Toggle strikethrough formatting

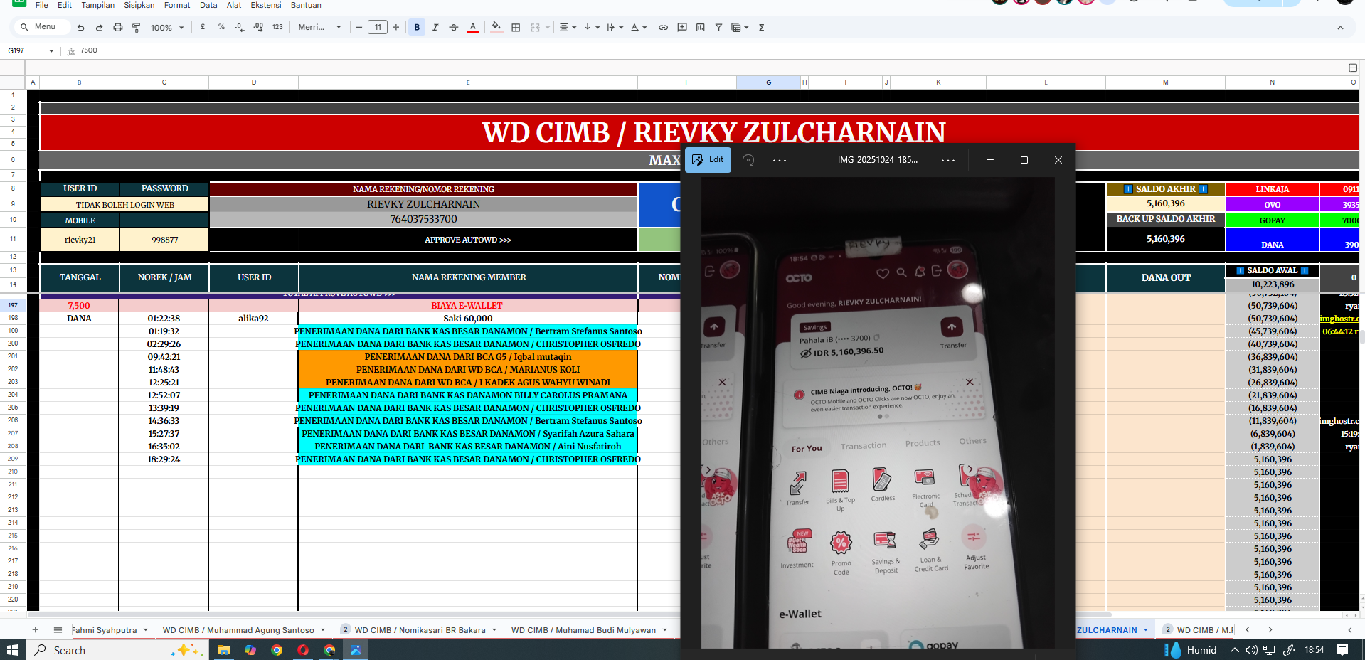click(454, 27)
